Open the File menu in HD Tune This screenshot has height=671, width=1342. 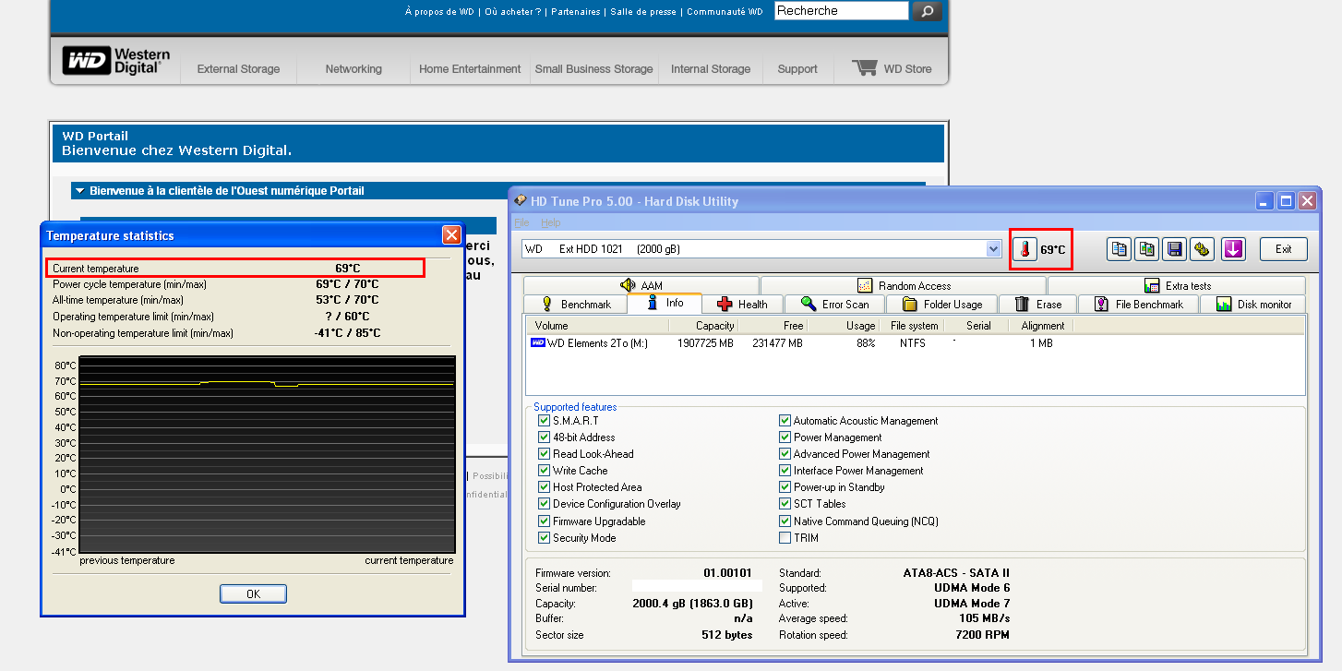tap(521, 222)
